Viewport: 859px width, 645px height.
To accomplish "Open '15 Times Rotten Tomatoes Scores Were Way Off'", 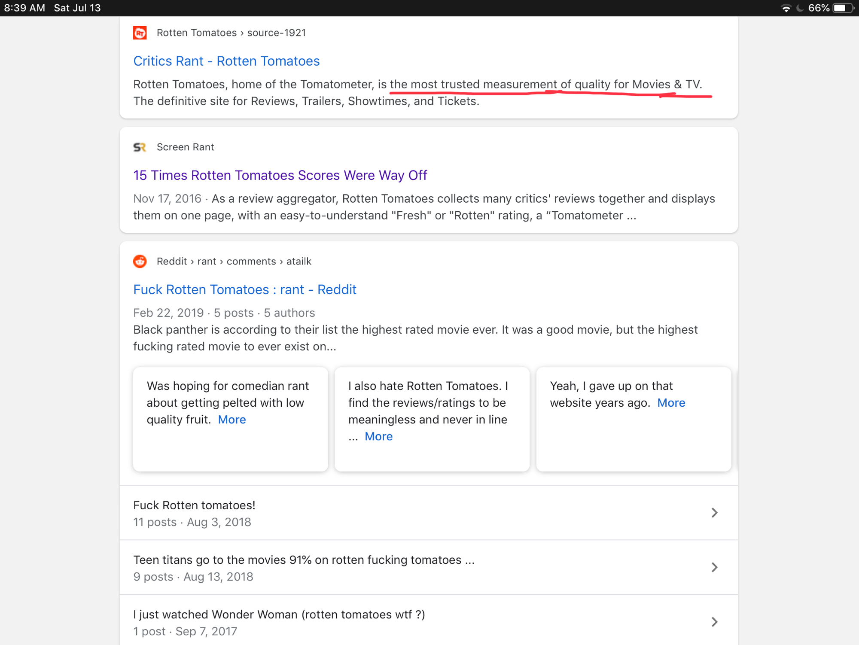I will (x=280, y=175).
